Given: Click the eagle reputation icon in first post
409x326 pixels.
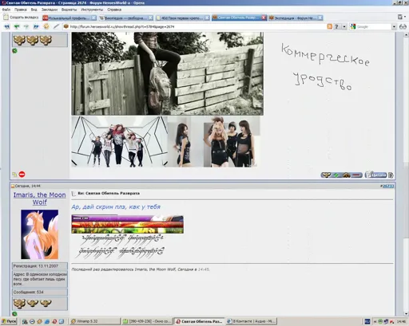Looking at the screenshot, I should pos(326,175).
